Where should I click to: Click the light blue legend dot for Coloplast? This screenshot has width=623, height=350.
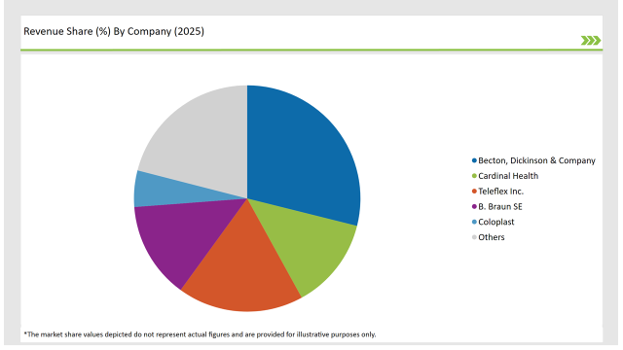(474, 222)
